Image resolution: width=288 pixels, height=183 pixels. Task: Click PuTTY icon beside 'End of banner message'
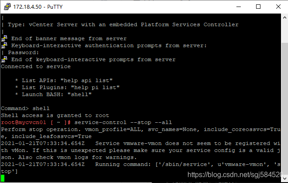pos(4,38)
